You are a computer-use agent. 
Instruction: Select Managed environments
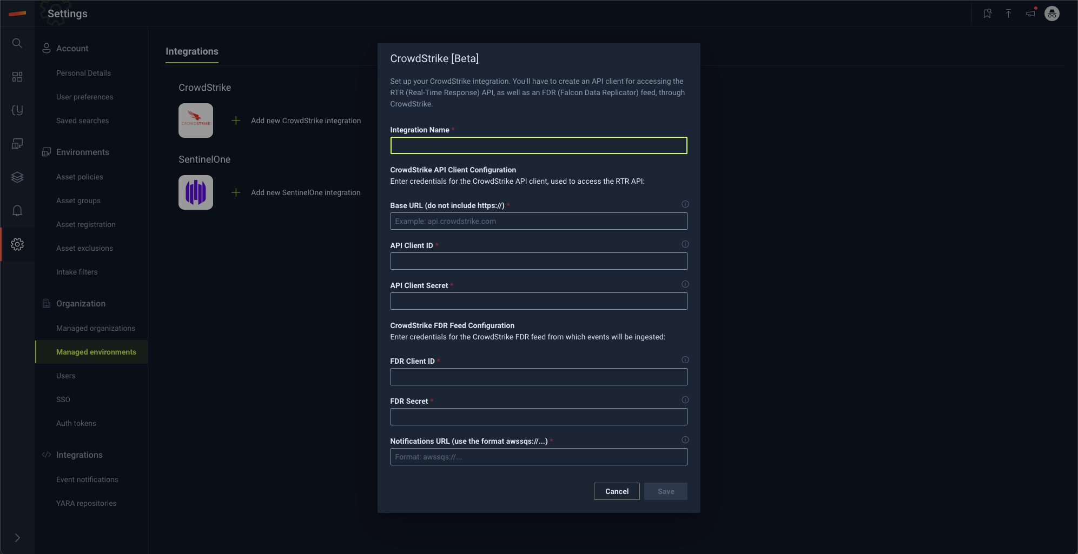[91, 352]
